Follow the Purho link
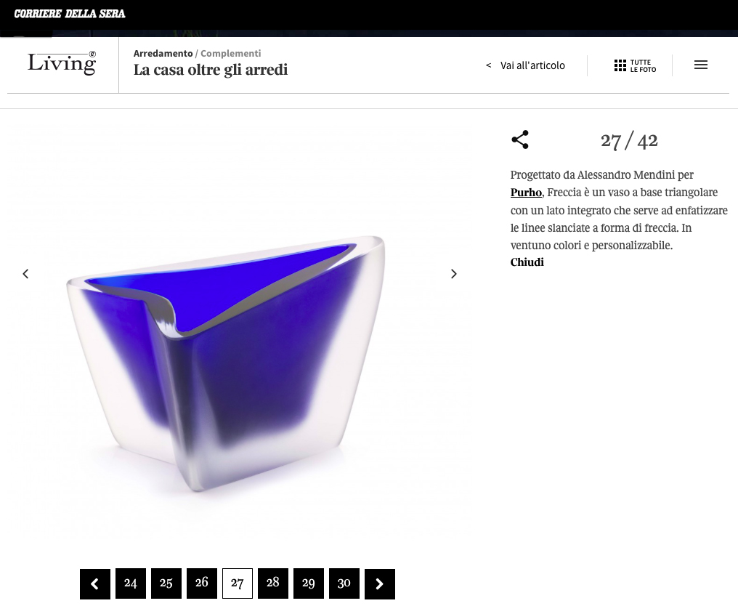This screenshot has height=606, width=738. (526, 193)
